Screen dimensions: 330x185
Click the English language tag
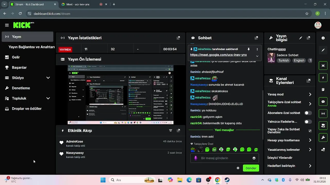pyautogui.click(x=299, y=61)
